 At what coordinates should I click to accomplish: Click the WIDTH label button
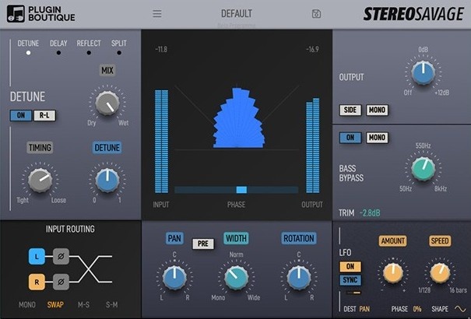236,238
